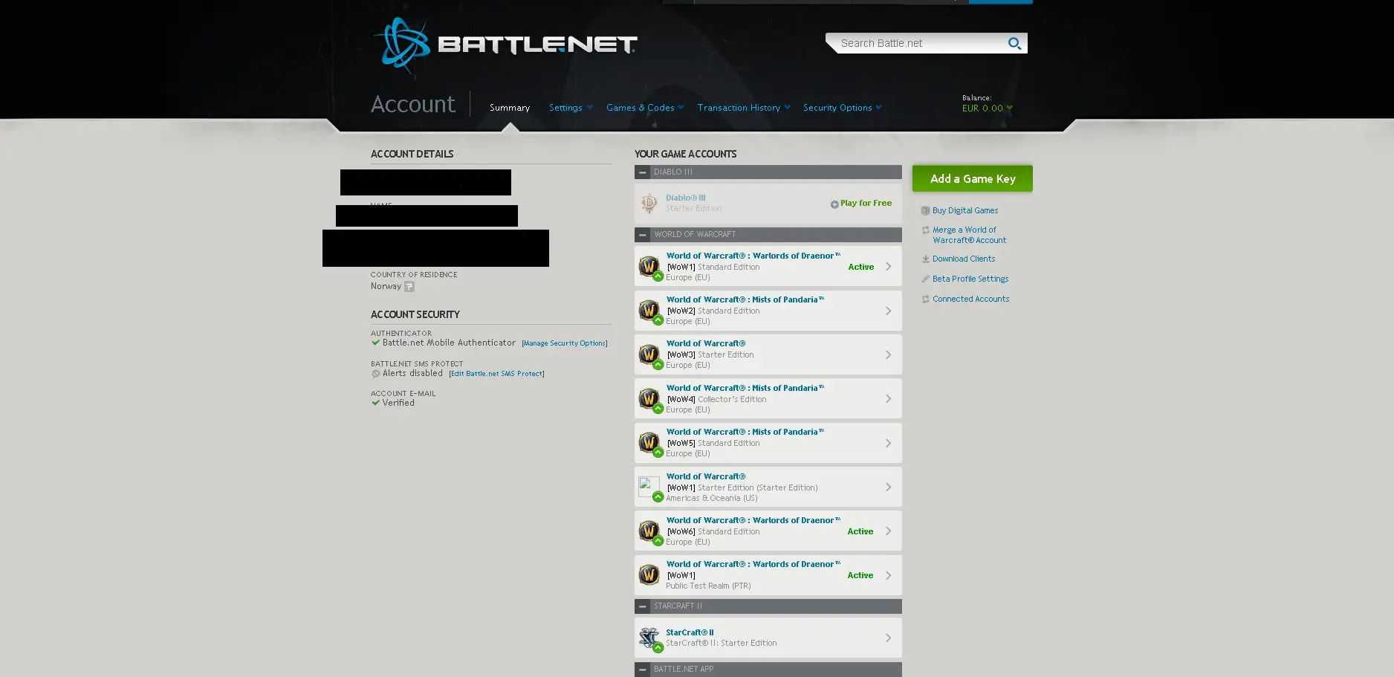The width and height of the screenshot is (1394, 677).
Task: Click the Battle.net logo
Action: pyautogui.click(x=505, y=45)
